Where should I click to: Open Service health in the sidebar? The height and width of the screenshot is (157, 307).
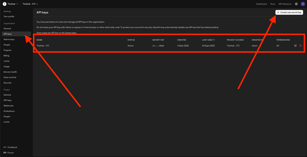(x=10, y=72)
